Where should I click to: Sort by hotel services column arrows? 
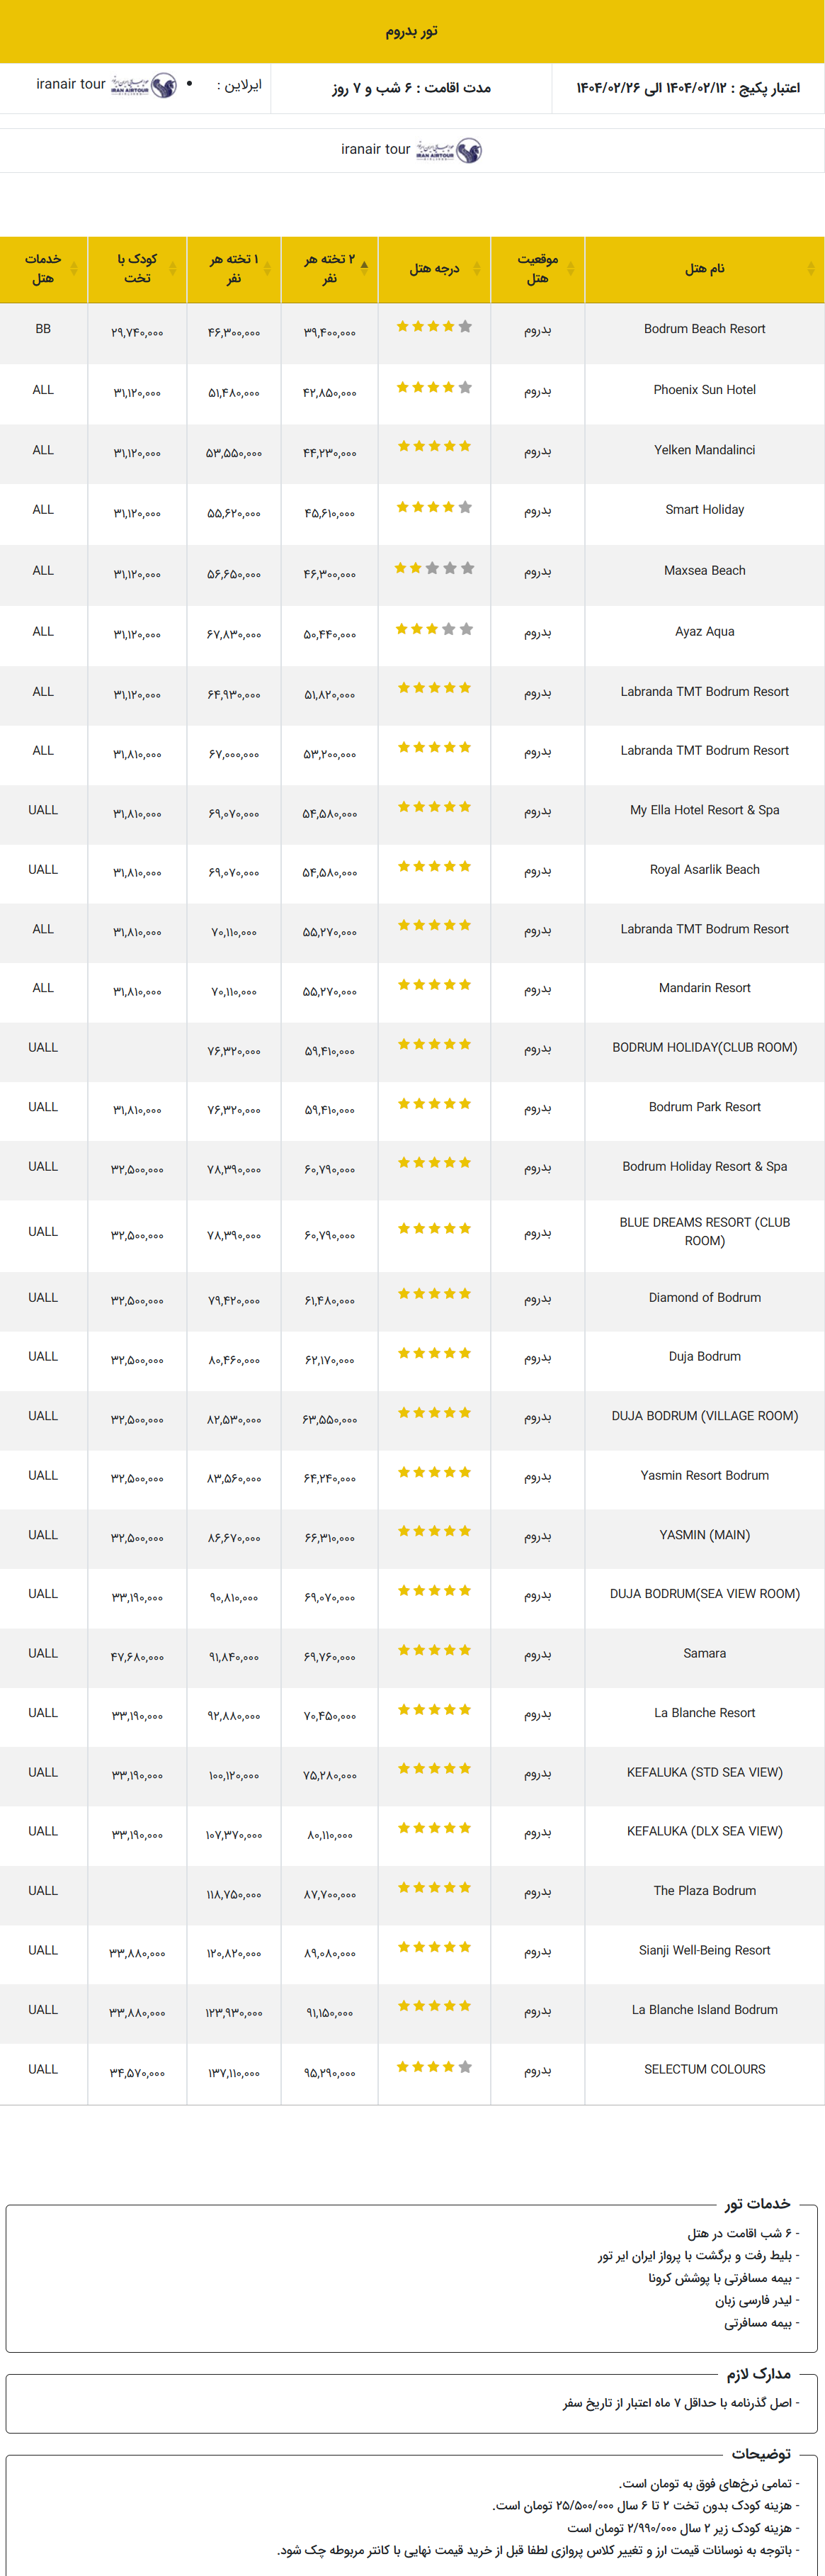(x=73, y=268)
